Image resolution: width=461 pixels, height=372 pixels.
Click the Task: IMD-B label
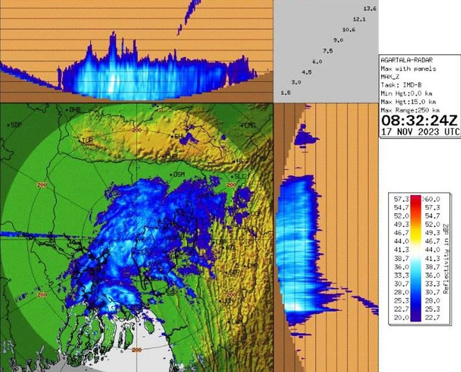(399, 85)
